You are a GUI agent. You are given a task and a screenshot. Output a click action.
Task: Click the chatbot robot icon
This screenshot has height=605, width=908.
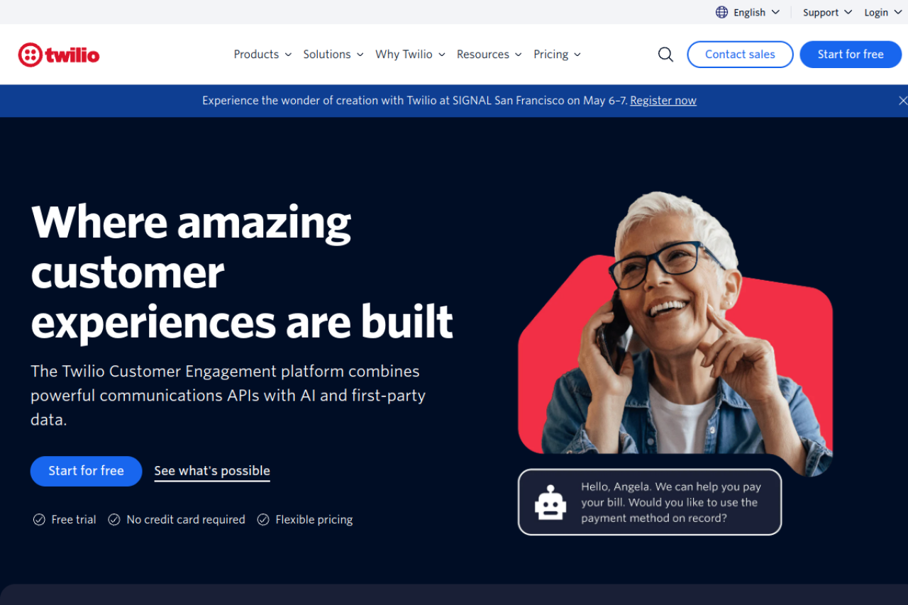click(550, 503)
